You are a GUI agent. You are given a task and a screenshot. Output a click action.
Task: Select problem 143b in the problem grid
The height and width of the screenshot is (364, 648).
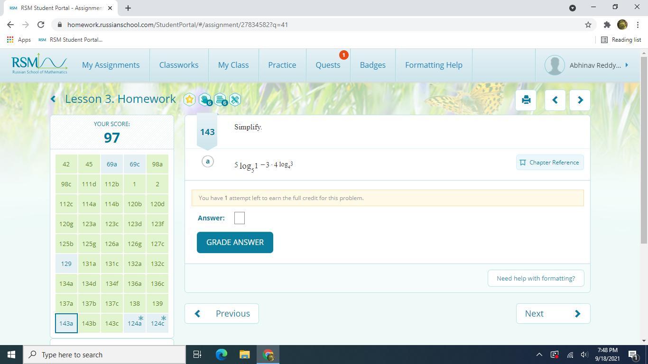[89, 323]
